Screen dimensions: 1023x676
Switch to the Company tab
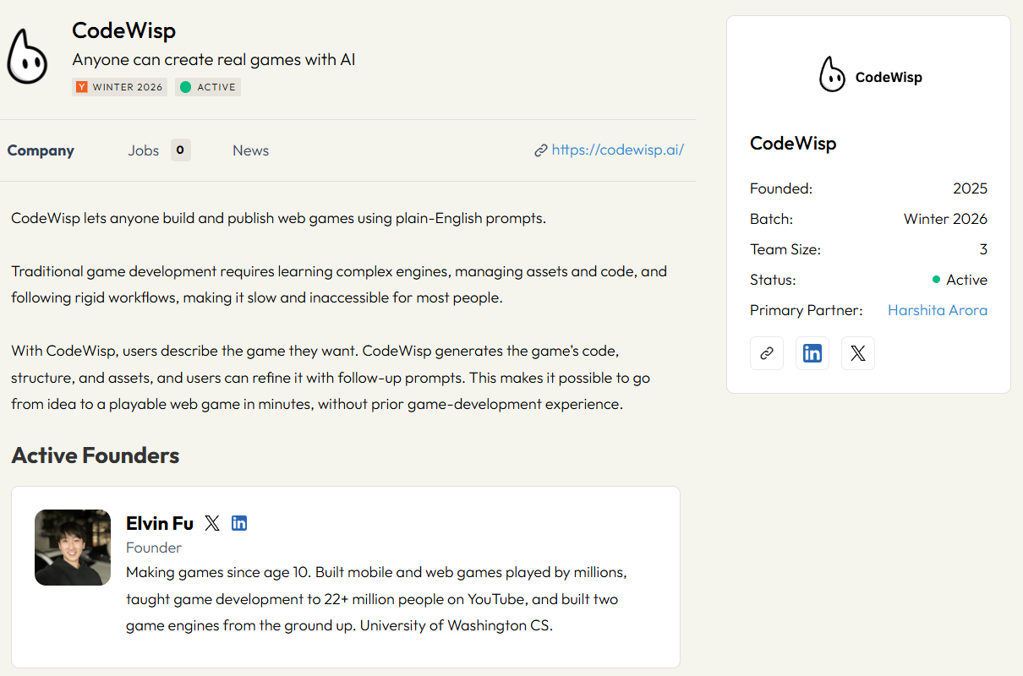pyautogui.click(x=41, y=150)
